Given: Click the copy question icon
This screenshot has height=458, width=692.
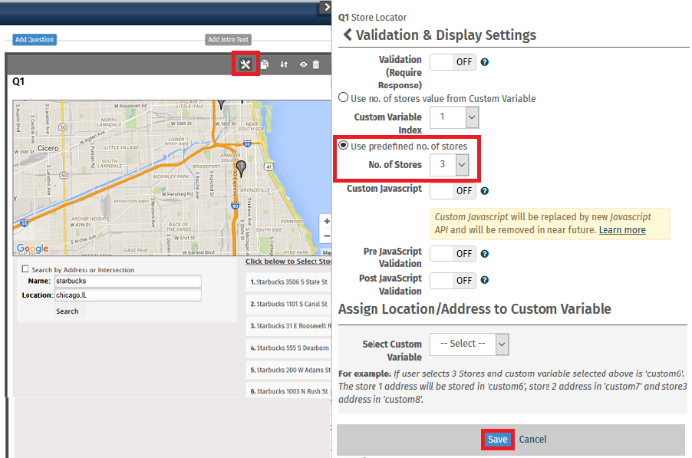Looking at the screenshot, I should click(x=265, y=64).
